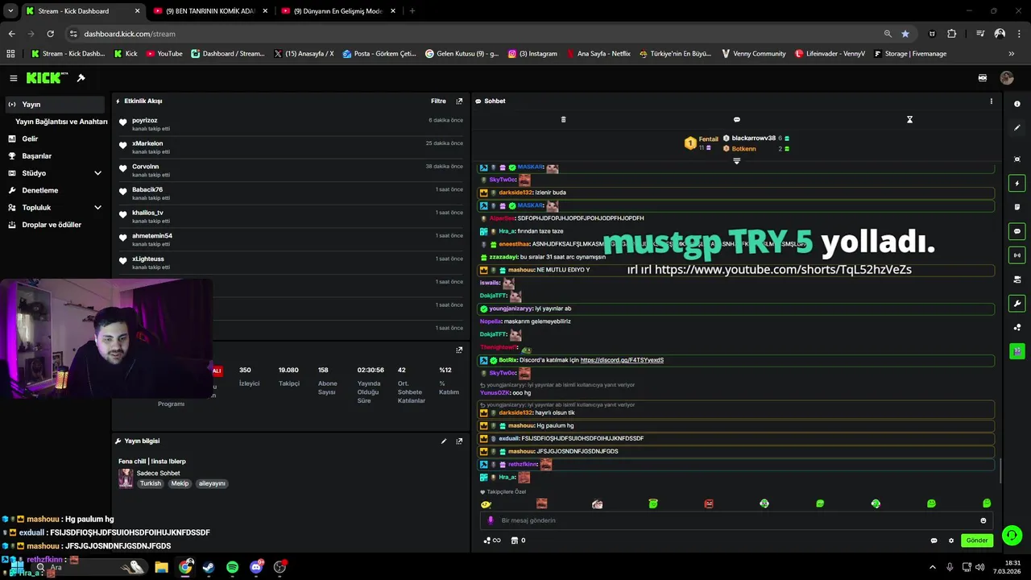Click Babacik76 in the activity feed
1031x580 pixels.
tap(147, 189)
